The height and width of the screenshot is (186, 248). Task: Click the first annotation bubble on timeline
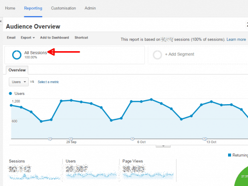point(50,139)
